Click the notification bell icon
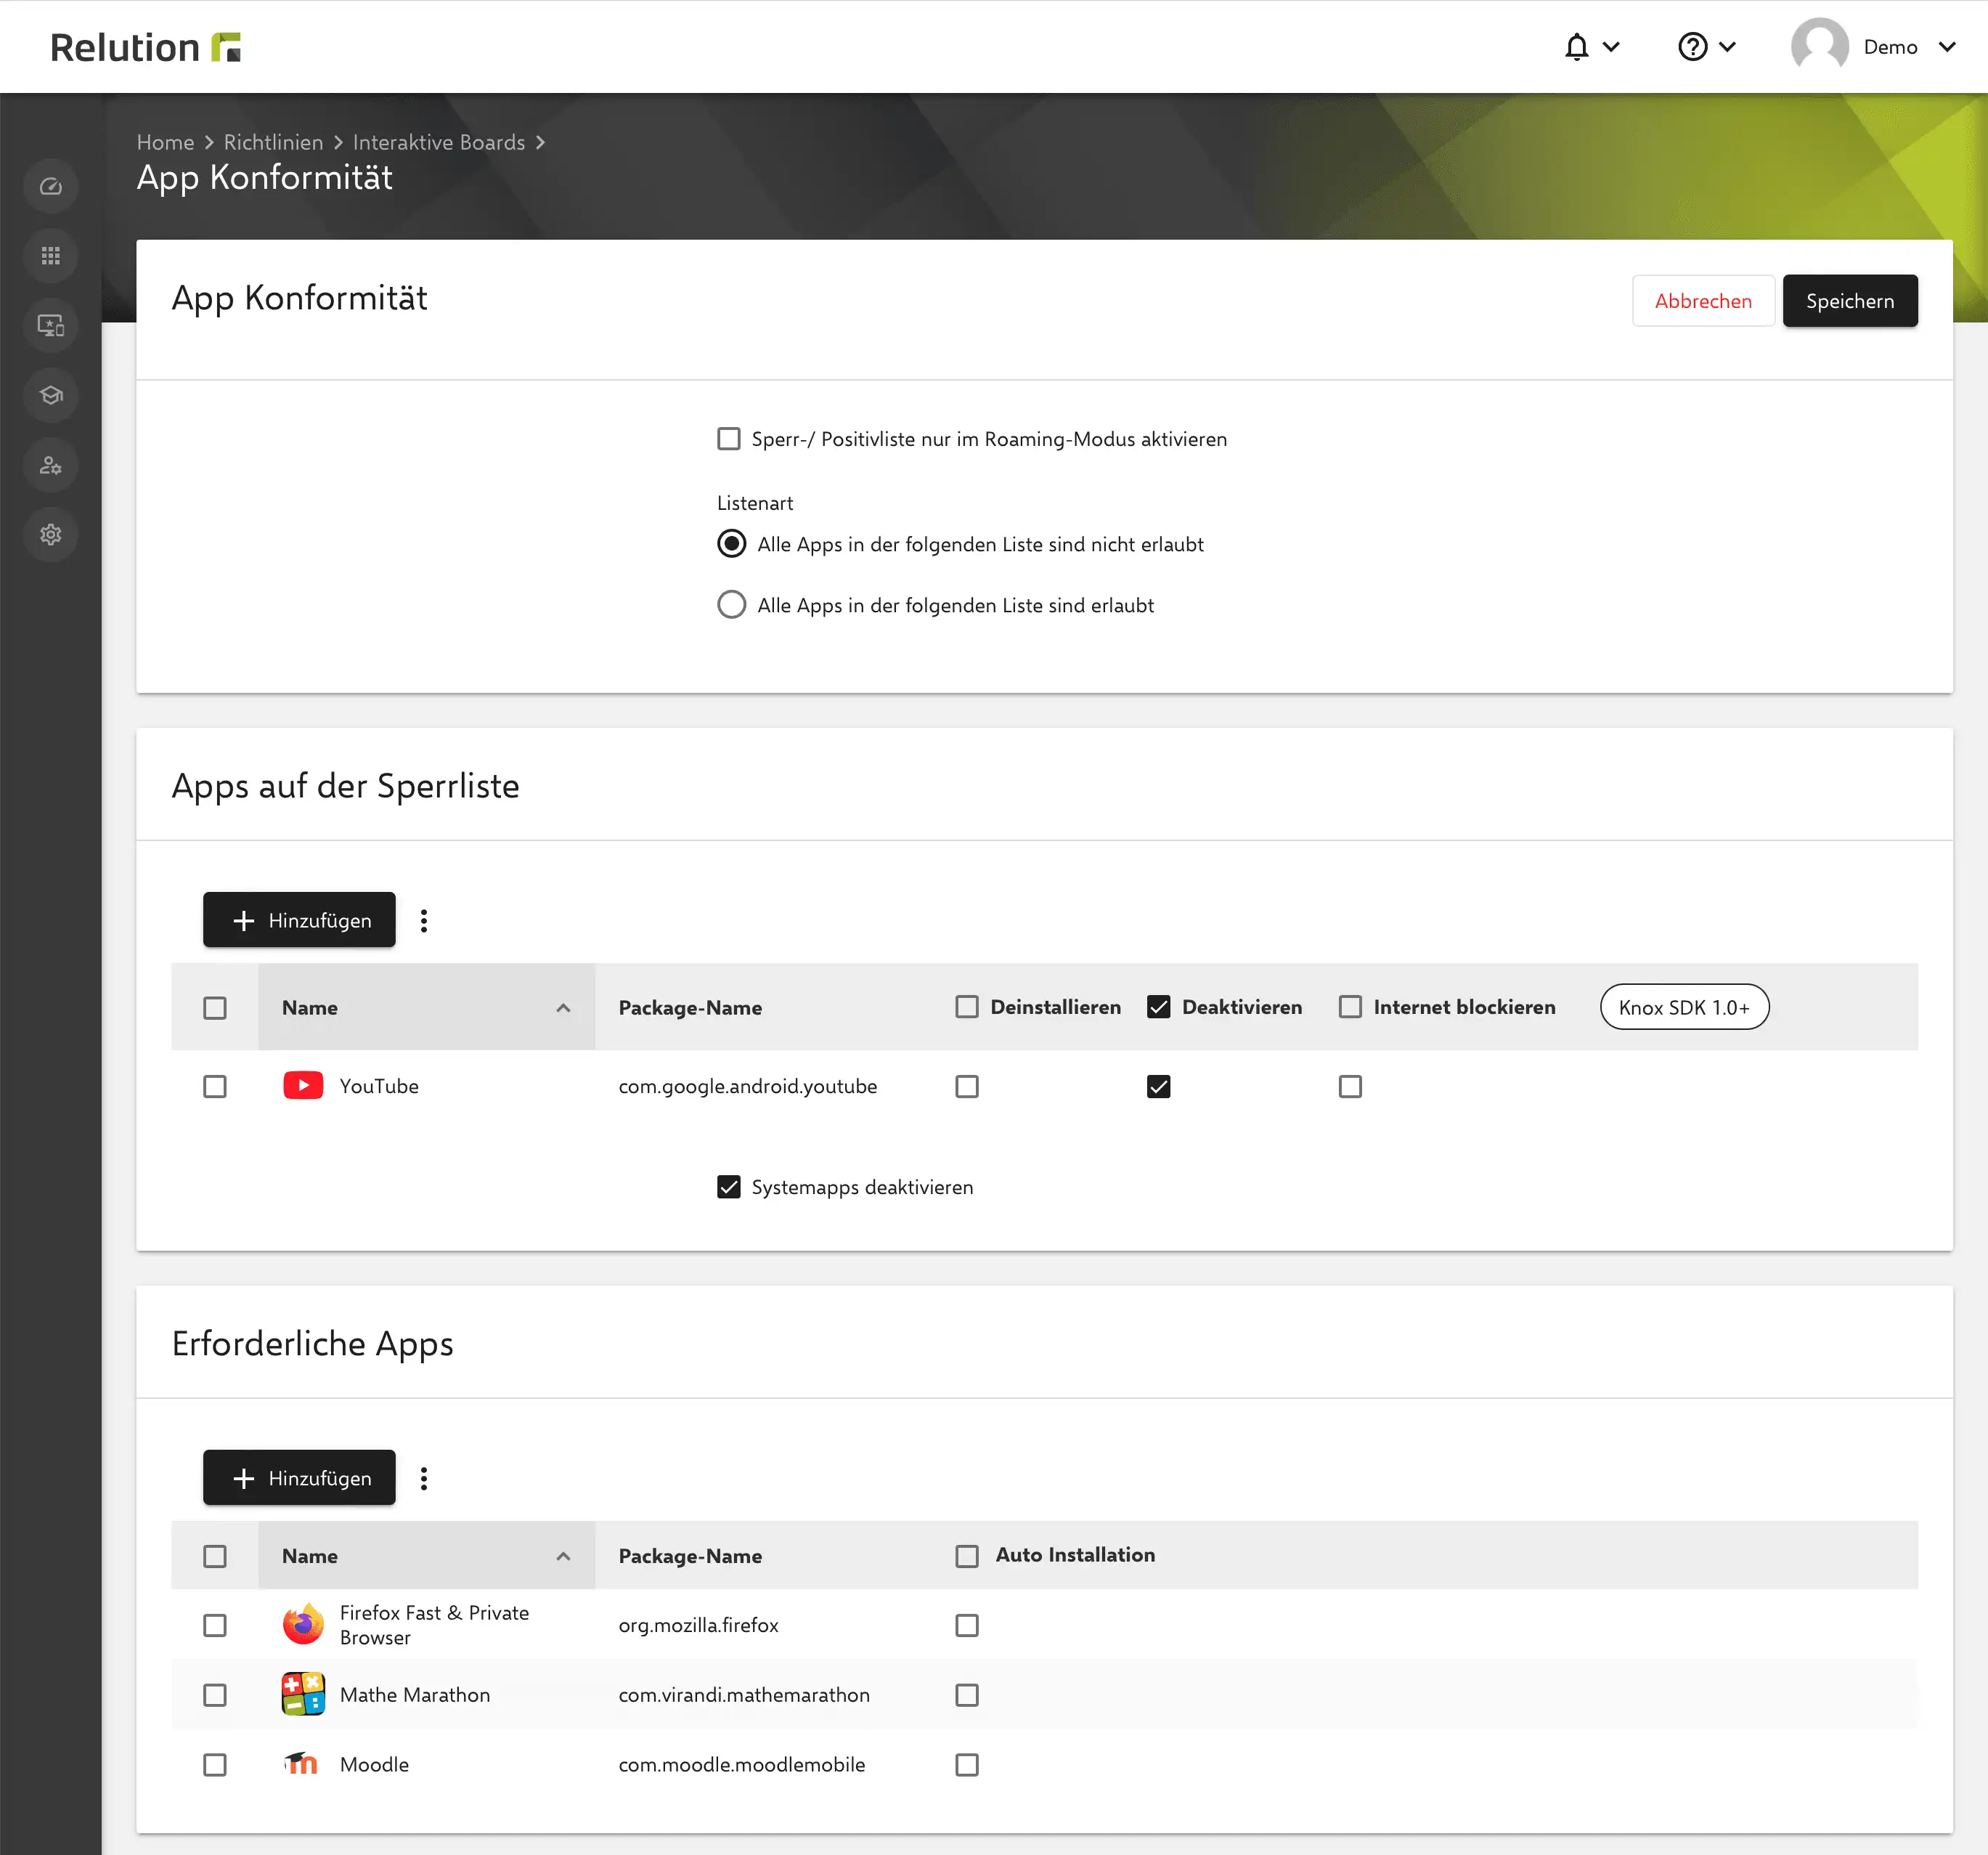This screenshot has height=1855, width=1988. [1577, 47]
